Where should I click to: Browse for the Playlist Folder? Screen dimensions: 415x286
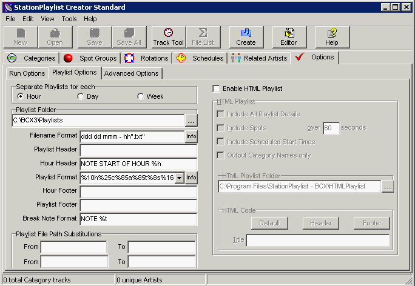(x=191, y=121)
